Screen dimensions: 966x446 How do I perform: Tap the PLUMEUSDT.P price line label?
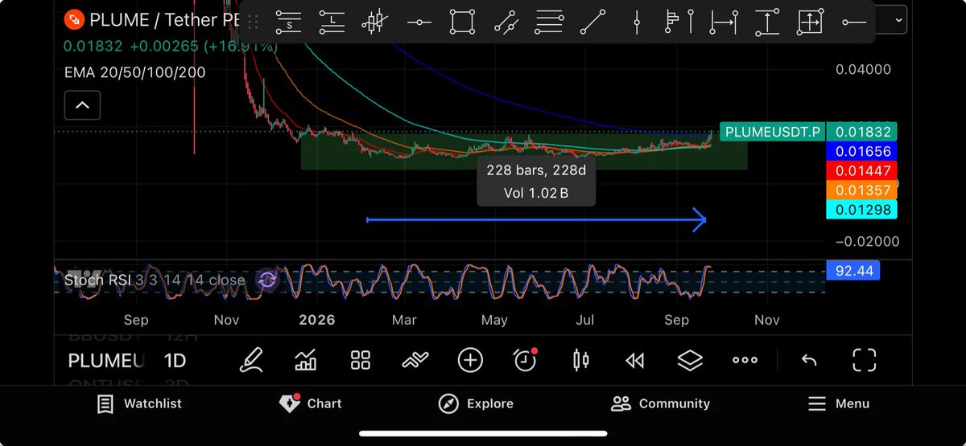(772, 132)
